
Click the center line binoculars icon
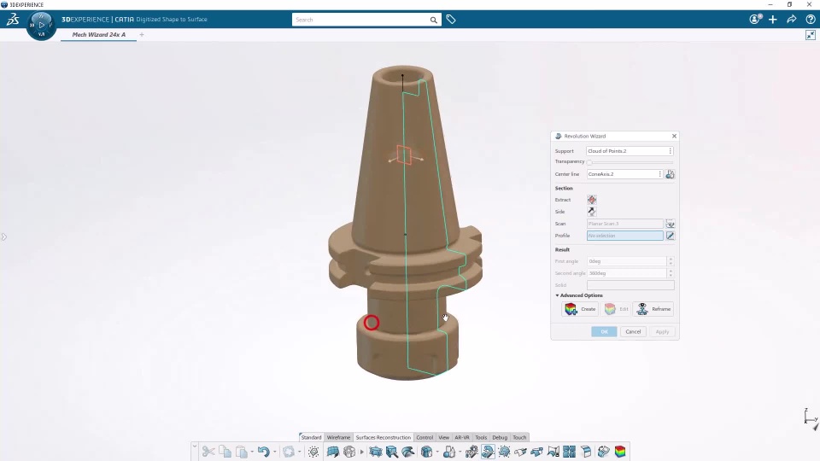point(670,174)
